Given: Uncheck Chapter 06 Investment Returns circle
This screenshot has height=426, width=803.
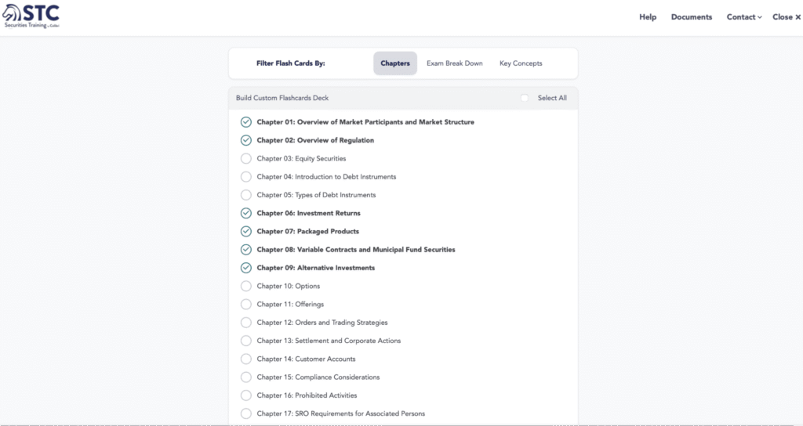Looking at the screenshot, I should 245,213.
